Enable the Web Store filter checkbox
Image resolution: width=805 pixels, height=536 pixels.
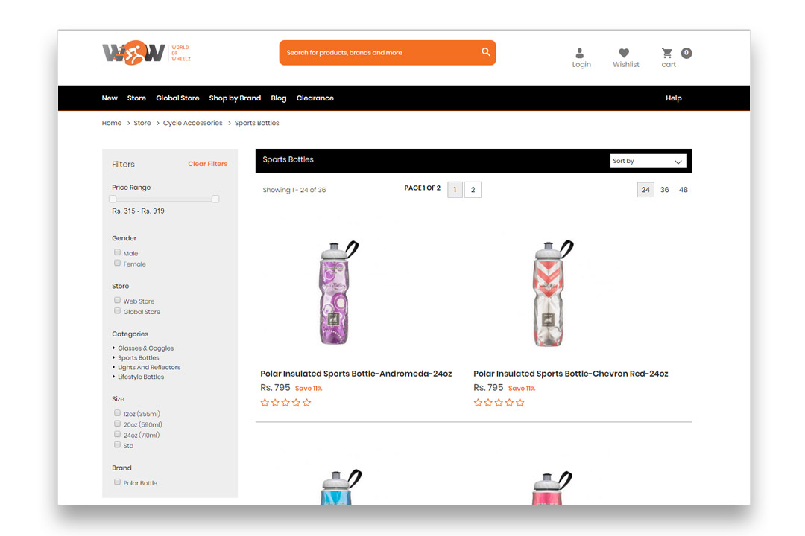pos(118,300)
